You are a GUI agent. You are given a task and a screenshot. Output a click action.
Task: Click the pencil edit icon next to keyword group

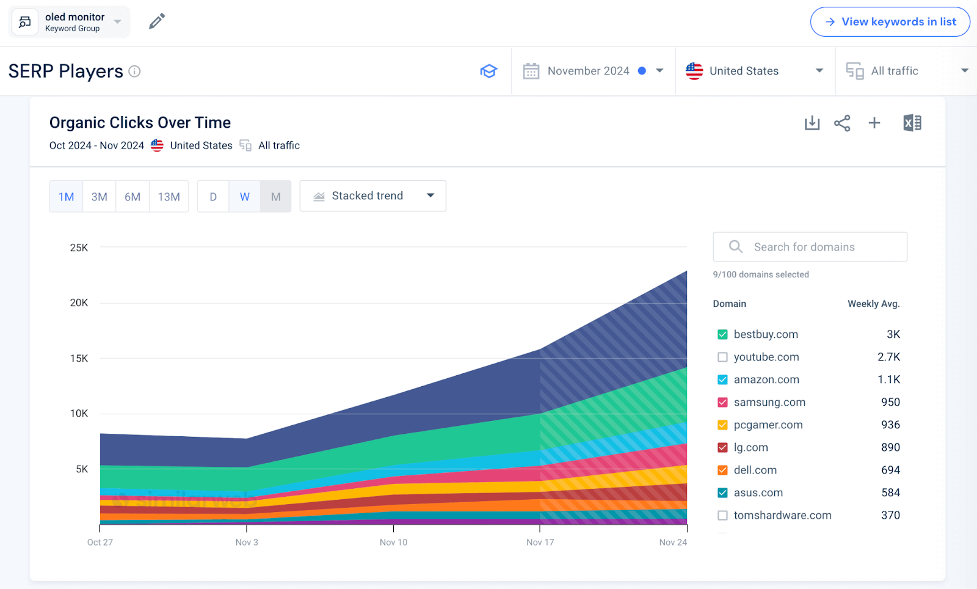click(x=156, y=21)
